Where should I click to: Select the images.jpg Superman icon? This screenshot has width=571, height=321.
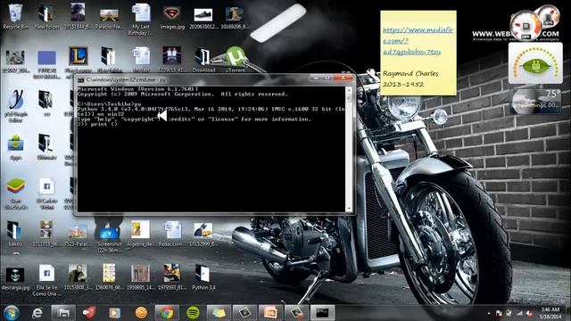click(x=172, y=17)
